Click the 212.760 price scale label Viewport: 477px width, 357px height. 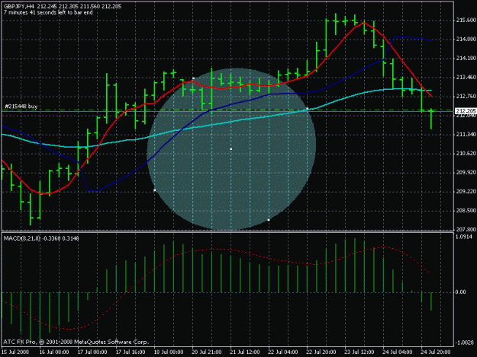[x=466, y=97]
